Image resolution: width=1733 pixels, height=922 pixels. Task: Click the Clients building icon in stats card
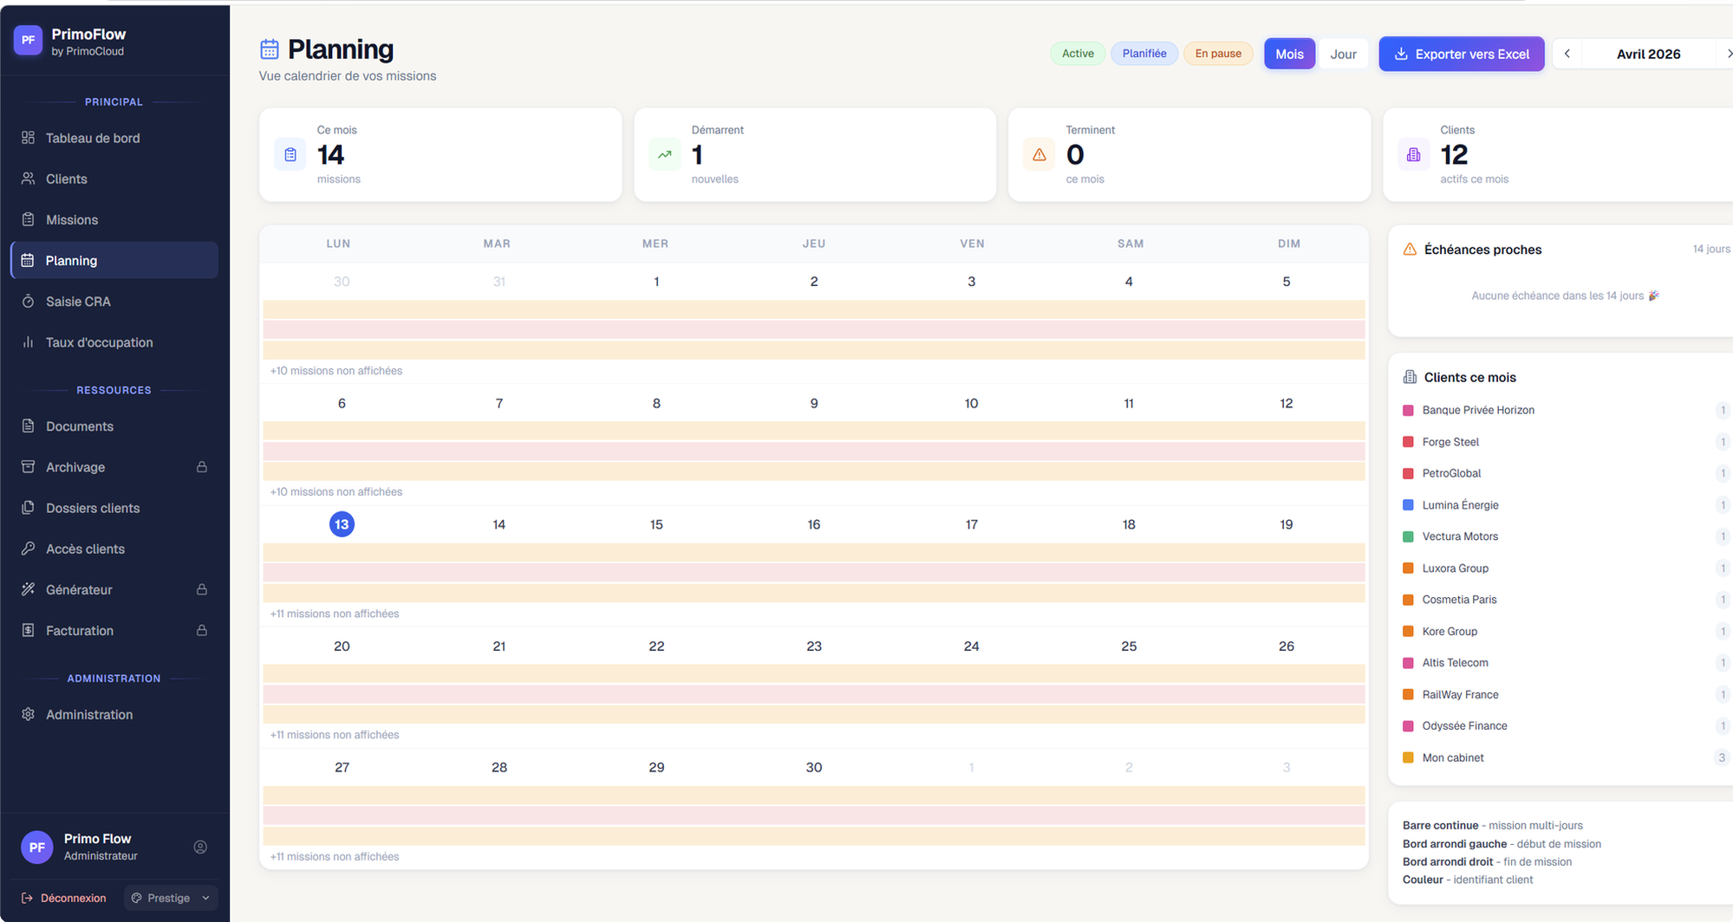pos(1414,154)
